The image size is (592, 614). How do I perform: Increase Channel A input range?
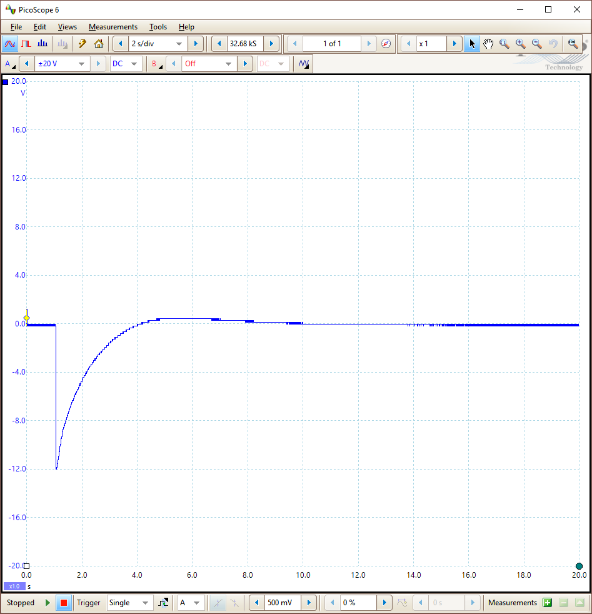tap(98, 63)
